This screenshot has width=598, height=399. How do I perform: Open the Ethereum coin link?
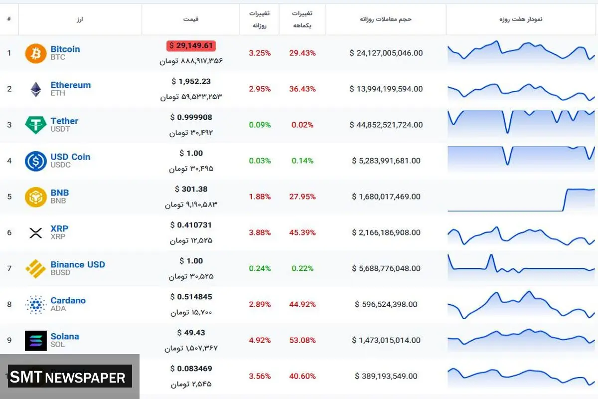pos(71,85)
